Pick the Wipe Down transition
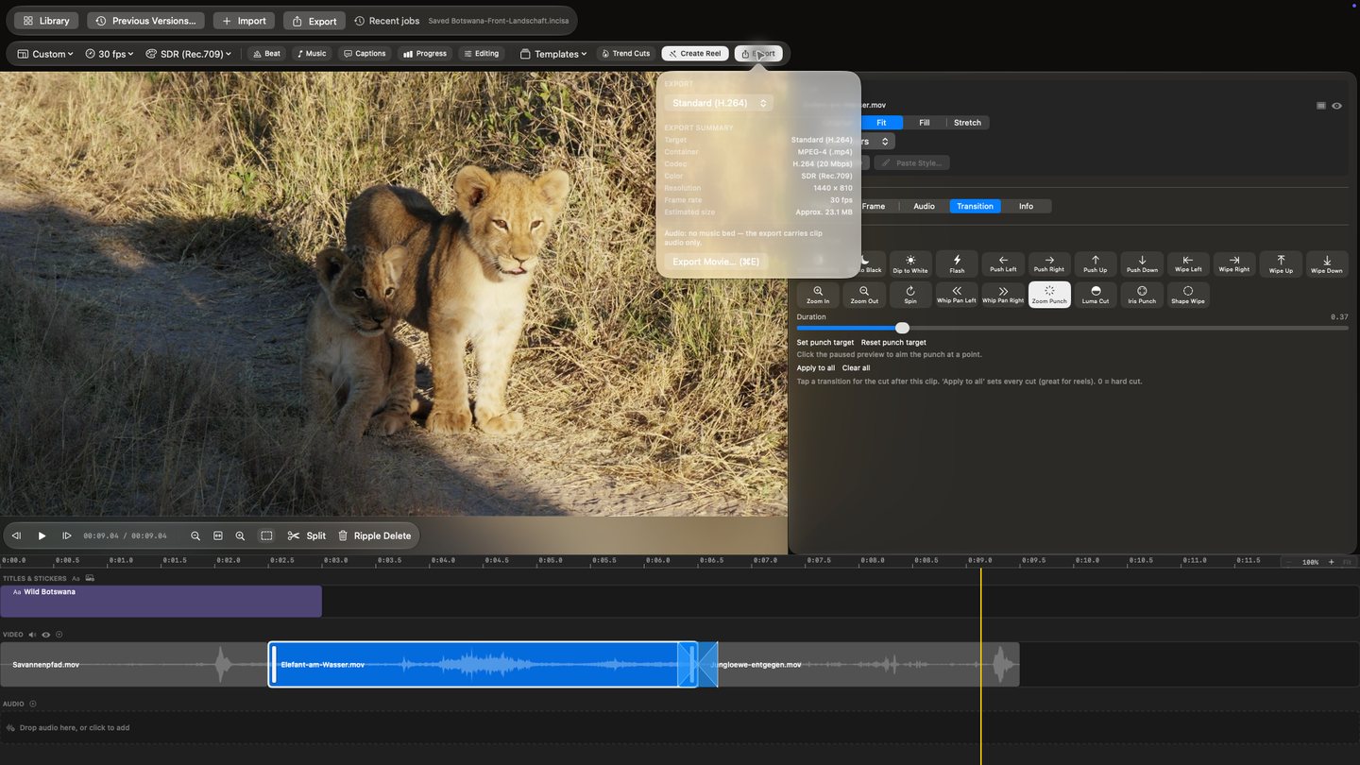1360x765 pixels. 1327,263
